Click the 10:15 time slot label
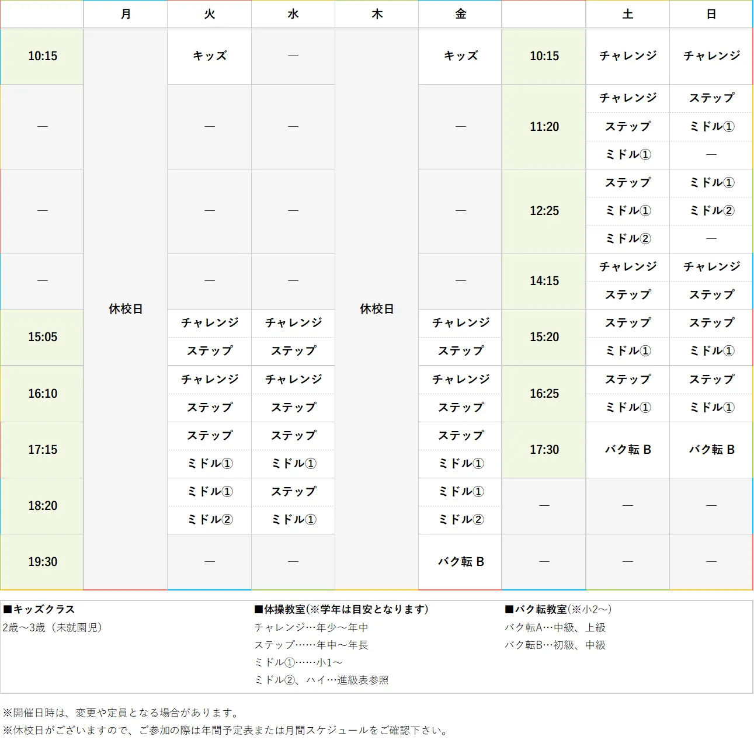 tap(41, 56)
